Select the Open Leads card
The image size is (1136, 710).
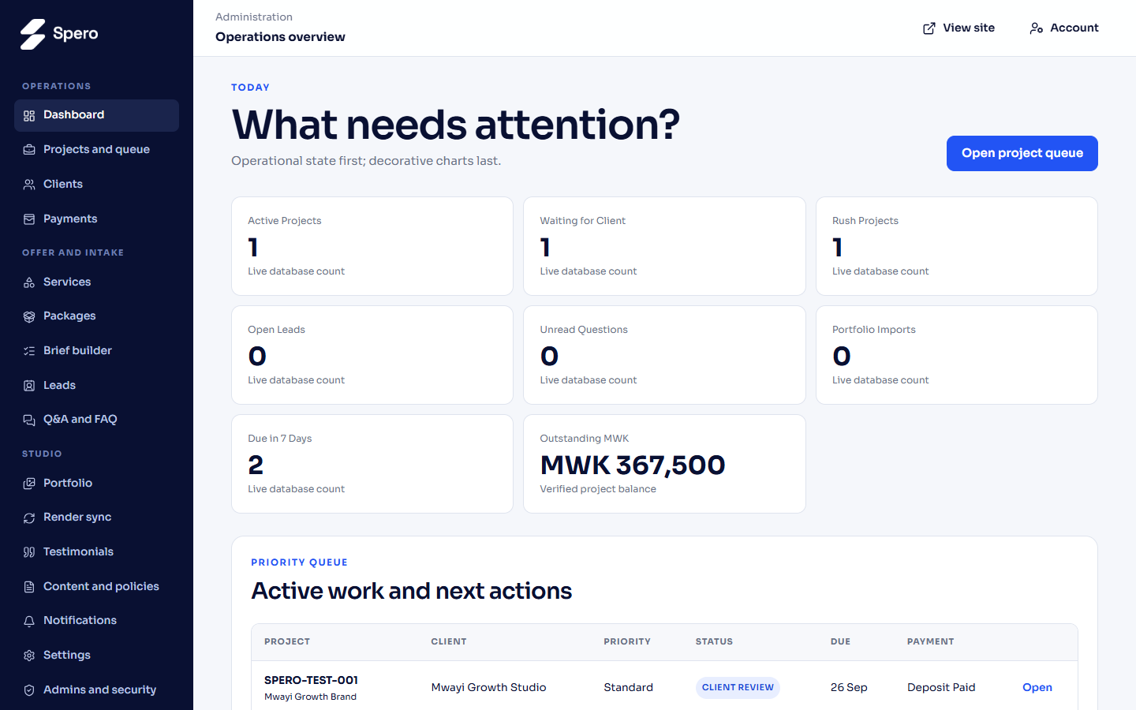[x=372, y=355]
